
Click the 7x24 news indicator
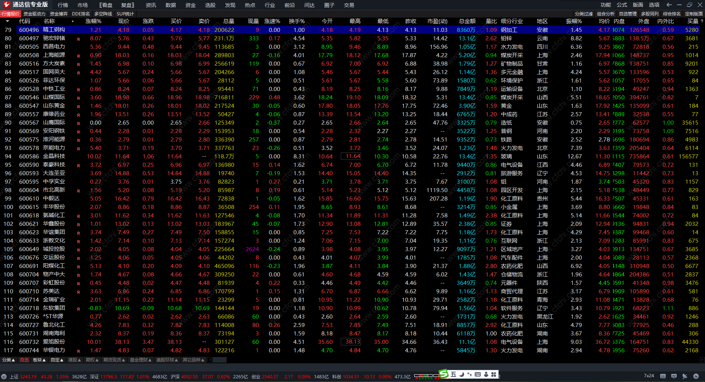(649, 376)
